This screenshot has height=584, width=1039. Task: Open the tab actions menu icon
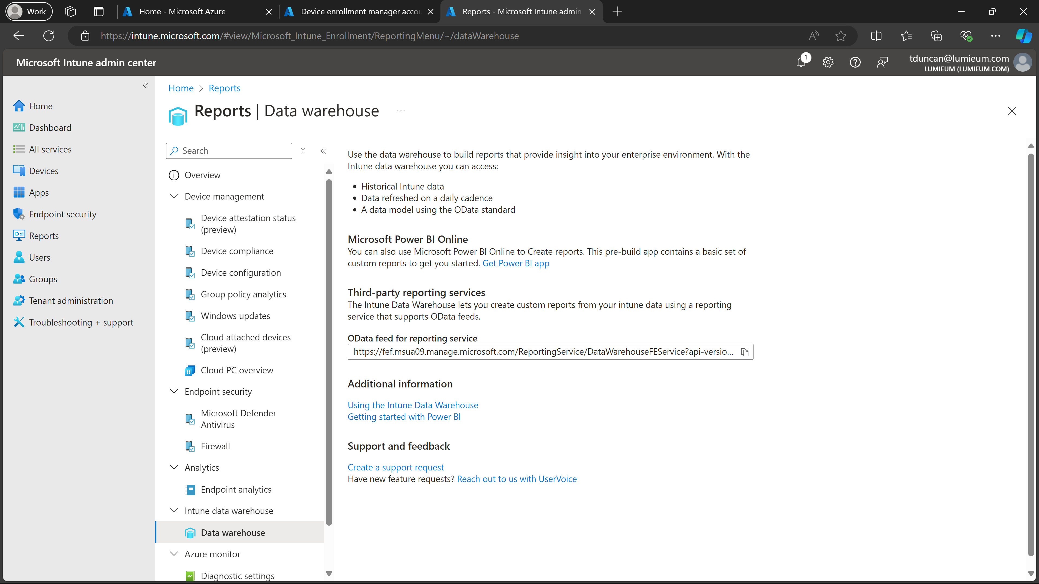click(x=99, y=11)
